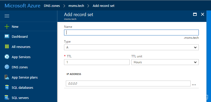This screenshot has width=211, height=102.
Task: Open the IP address row ellipsis menu
Action: coord(194,85)
